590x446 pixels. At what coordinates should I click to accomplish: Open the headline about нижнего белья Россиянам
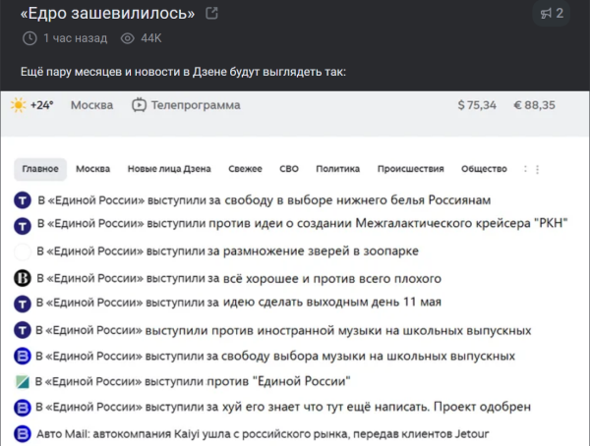click(x=265, y=200)
